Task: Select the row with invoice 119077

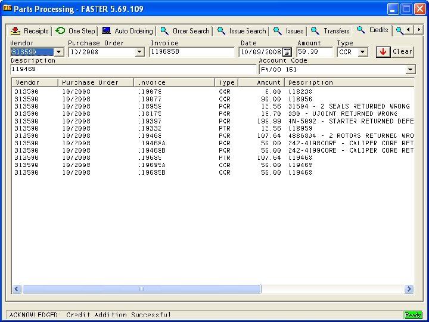Action: coord(213,99)
